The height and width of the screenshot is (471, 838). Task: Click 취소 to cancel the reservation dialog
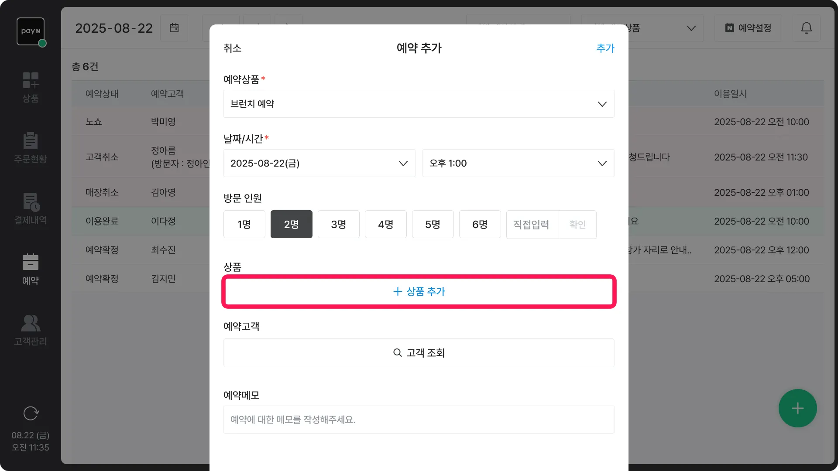pyautogui.click(x=232, y=48)
